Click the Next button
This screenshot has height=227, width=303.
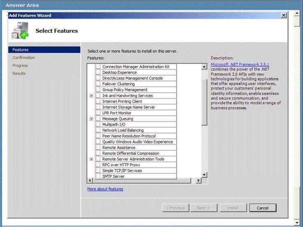point(204,208)
